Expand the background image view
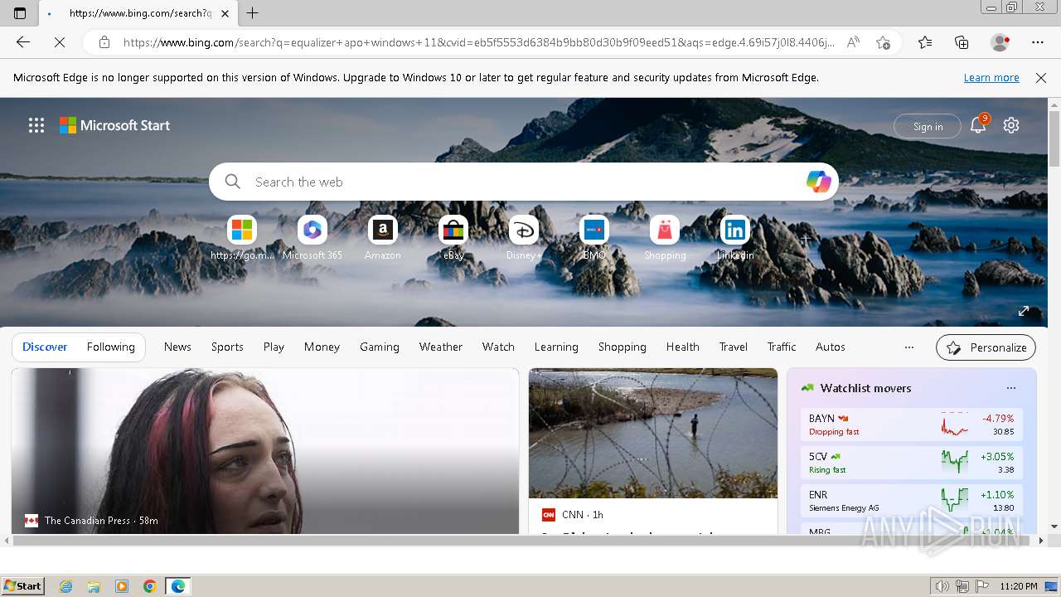This screenshot has width=1061, height=597. (x=1024, y=311)
